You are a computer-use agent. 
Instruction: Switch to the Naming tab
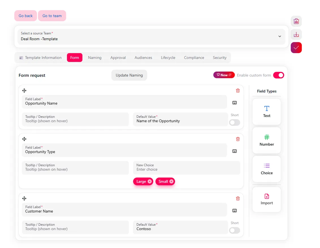point(95,58)
